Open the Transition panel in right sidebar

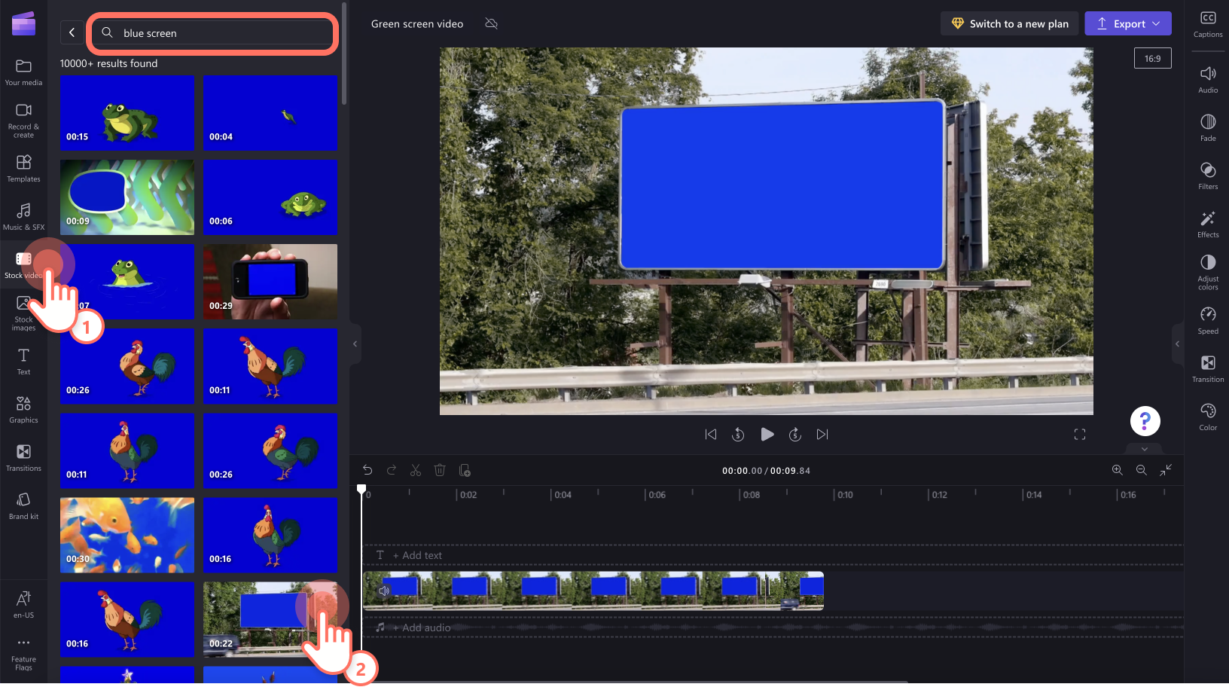click(x=1208, y=368)
